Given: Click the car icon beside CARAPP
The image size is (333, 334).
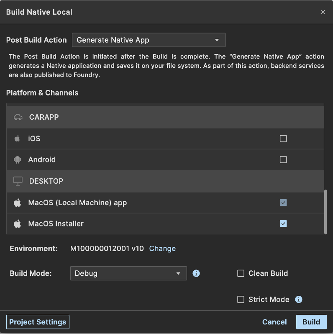Looking at the screenshot, I should click(x=18, y=117).
